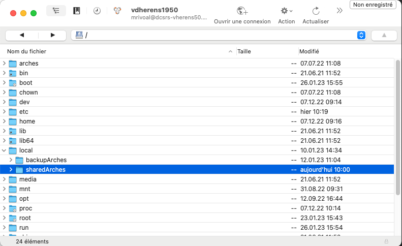Open the path dropdown showing "/"

coord(361,35)
